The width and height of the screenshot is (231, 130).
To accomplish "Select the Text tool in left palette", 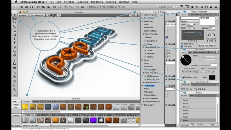I will 14,43.
